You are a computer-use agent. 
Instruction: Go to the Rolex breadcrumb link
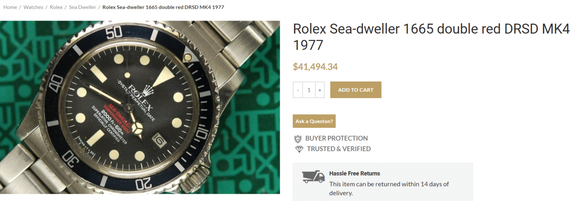point(56,7)
